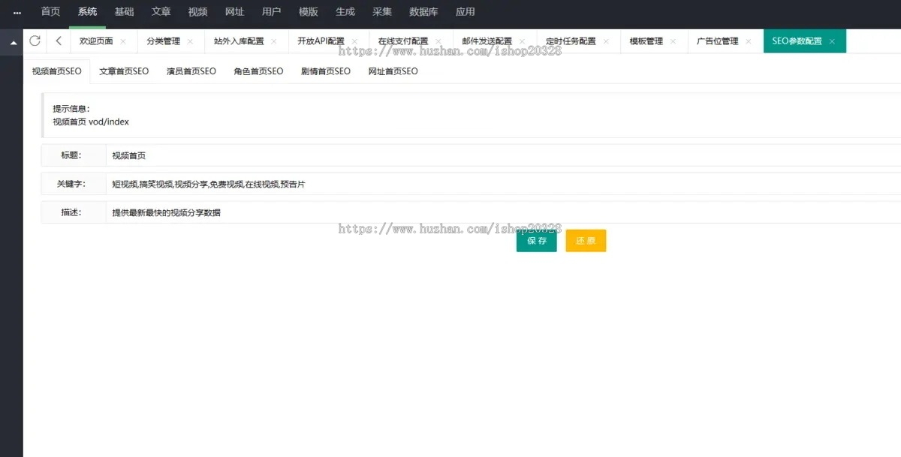The width and height of the screenshot is (901, 457).
Task: Open 数据库 in the top menu
Action: (x=423, y=12)
